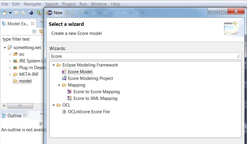
Task: Select the Plug-in Dependencies item
Action: (31, 68)
